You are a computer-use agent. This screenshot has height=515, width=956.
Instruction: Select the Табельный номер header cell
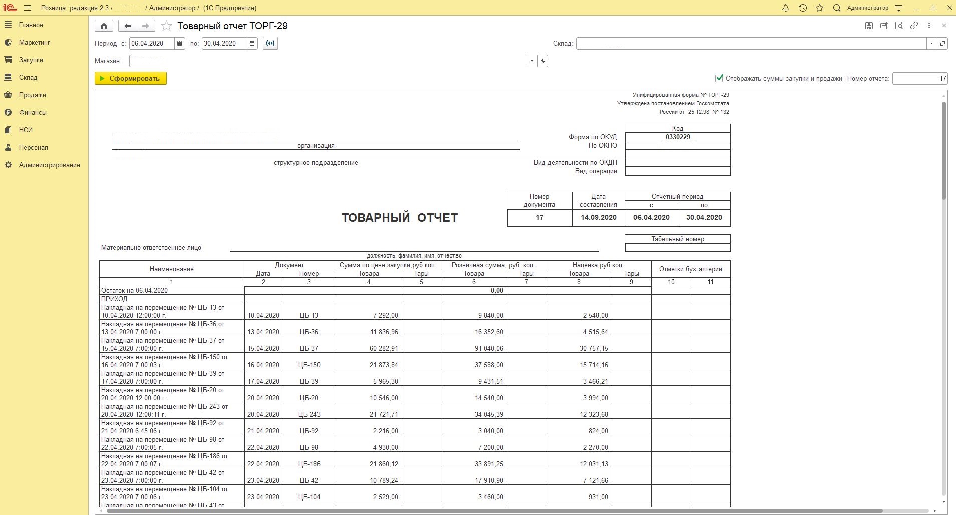678,239
